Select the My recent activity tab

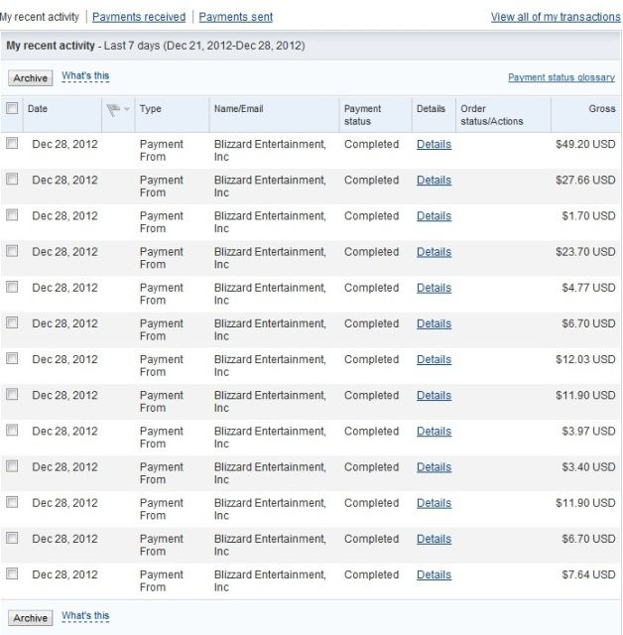coord(40,17)
